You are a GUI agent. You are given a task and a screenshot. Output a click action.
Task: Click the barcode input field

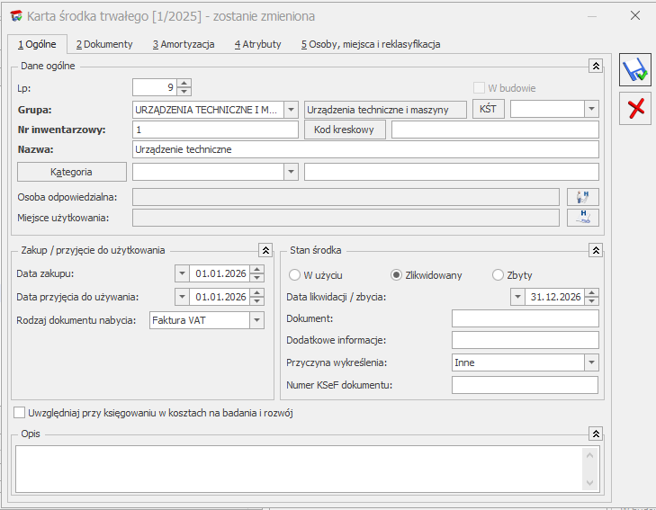[x=495, y=130]
